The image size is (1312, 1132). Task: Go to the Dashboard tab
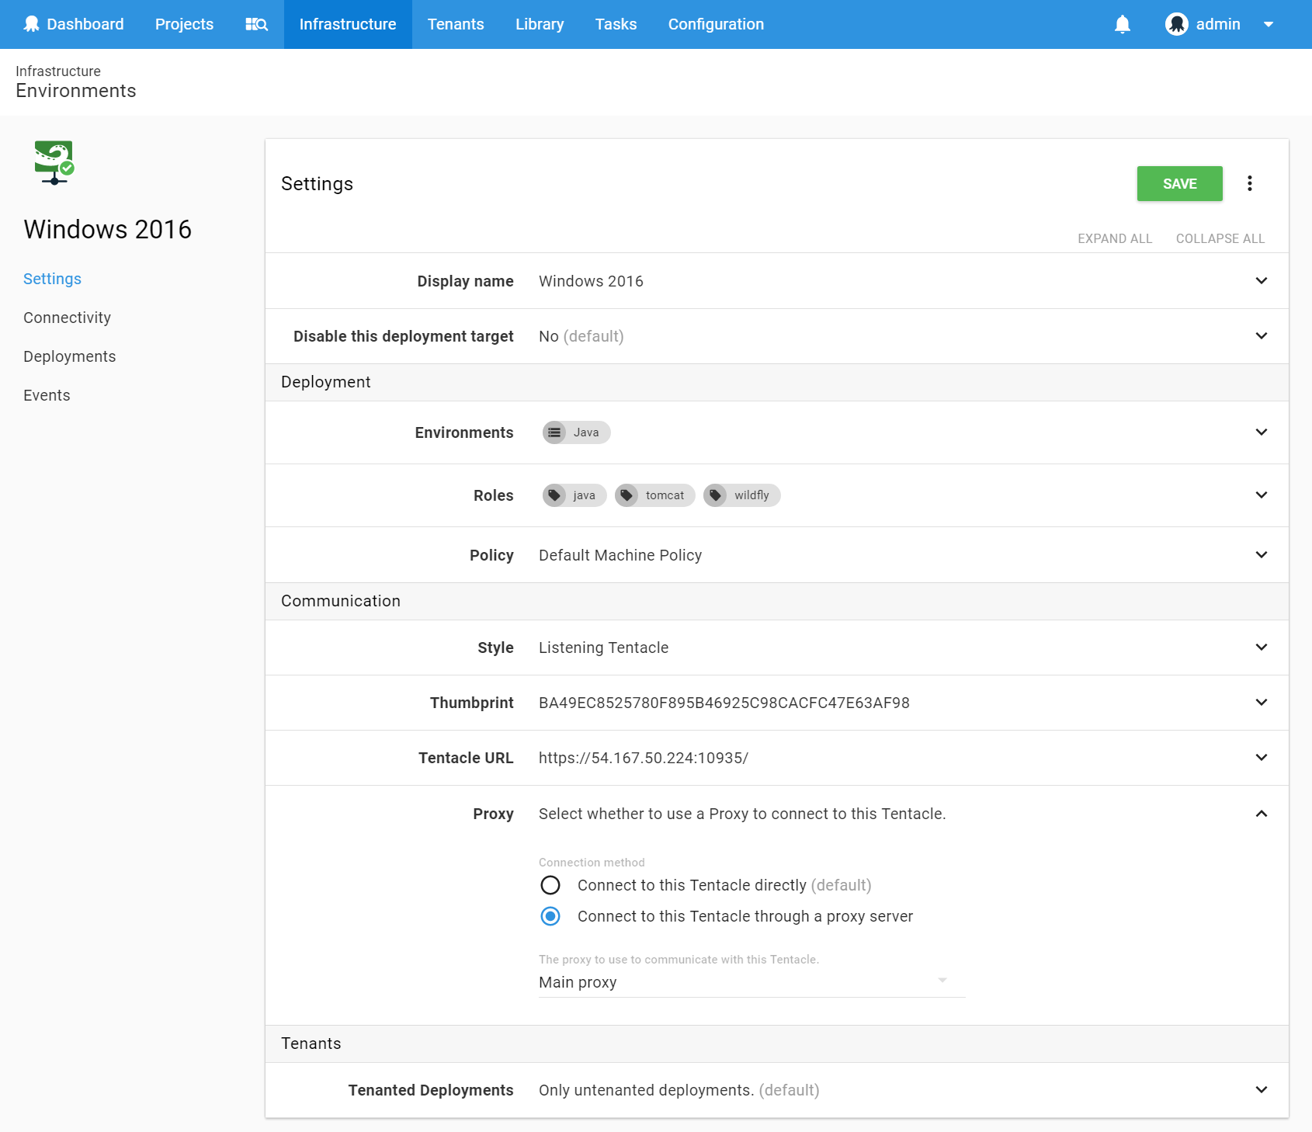tap(74, 24)
